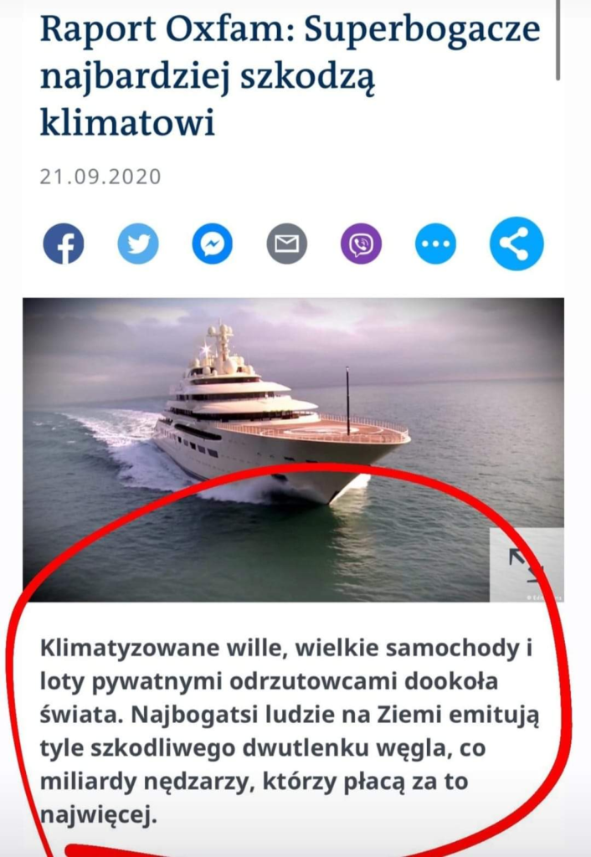Tweet the article via Twitter icon

click(x=138, y=244)
